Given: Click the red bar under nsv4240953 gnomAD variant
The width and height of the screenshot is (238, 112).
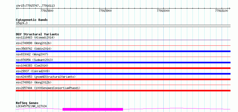Looking at the screenshot, I should click(x=123, y=79).
